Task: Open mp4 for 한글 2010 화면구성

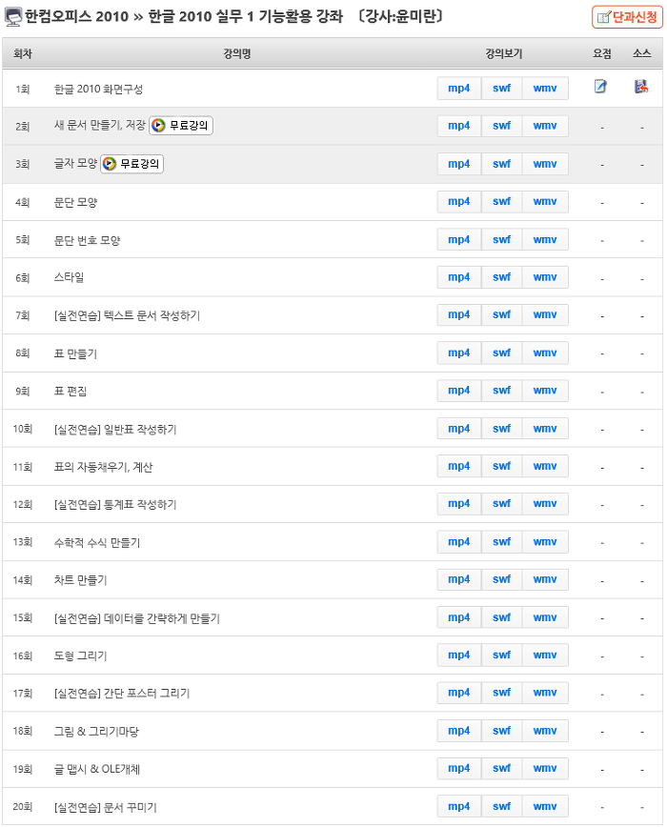Action: tap(458, 88)
